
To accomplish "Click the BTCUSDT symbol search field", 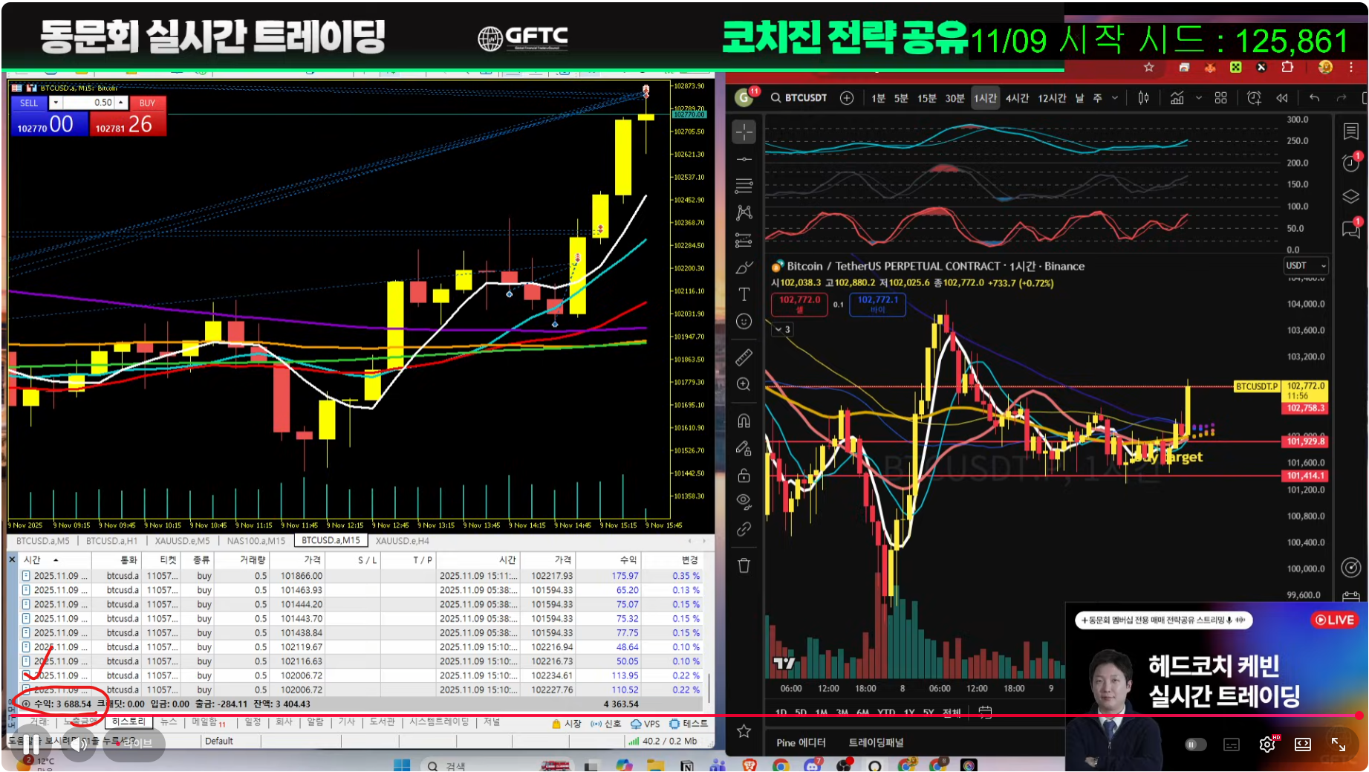I will 799,98.
